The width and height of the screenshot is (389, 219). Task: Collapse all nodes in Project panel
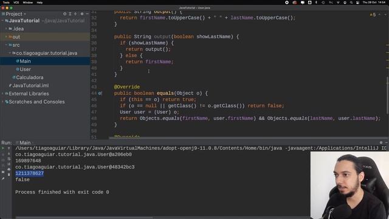75,14
